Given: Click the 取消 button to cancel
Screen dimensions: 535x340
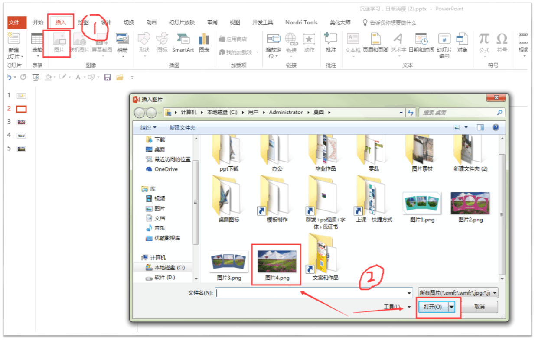Looking at the screenshot, I should (x=480, y=307).
